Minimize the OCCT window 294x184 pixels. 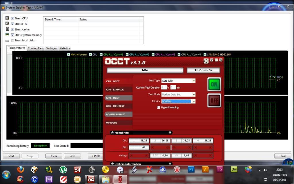click(x=216, y=60)
